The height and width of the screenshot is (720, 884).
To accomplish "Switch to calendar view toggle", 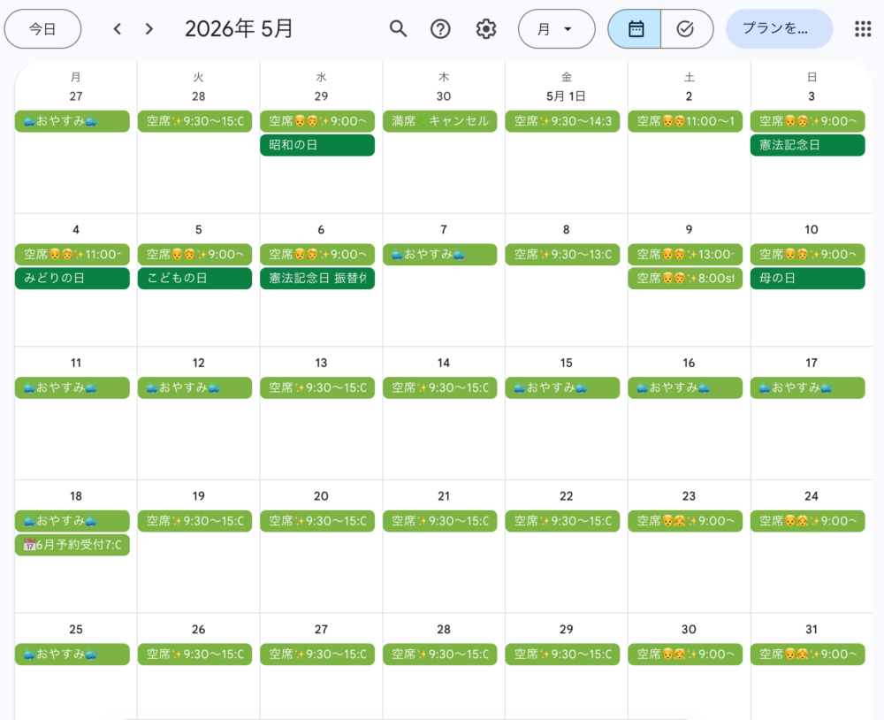I will [x=635, y=29].
